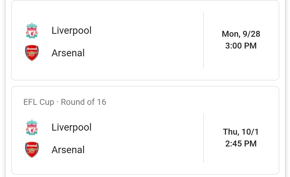This screenshot has width=290, height=177.
Task: Click the Thu, 10/1 match date
Action: 241,132
